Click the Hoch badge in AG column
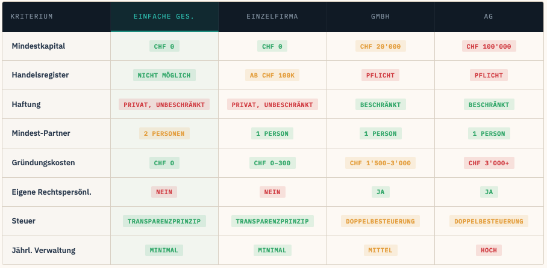The height and width of the screenshot is (268, 547). click(x=489, y=250)
